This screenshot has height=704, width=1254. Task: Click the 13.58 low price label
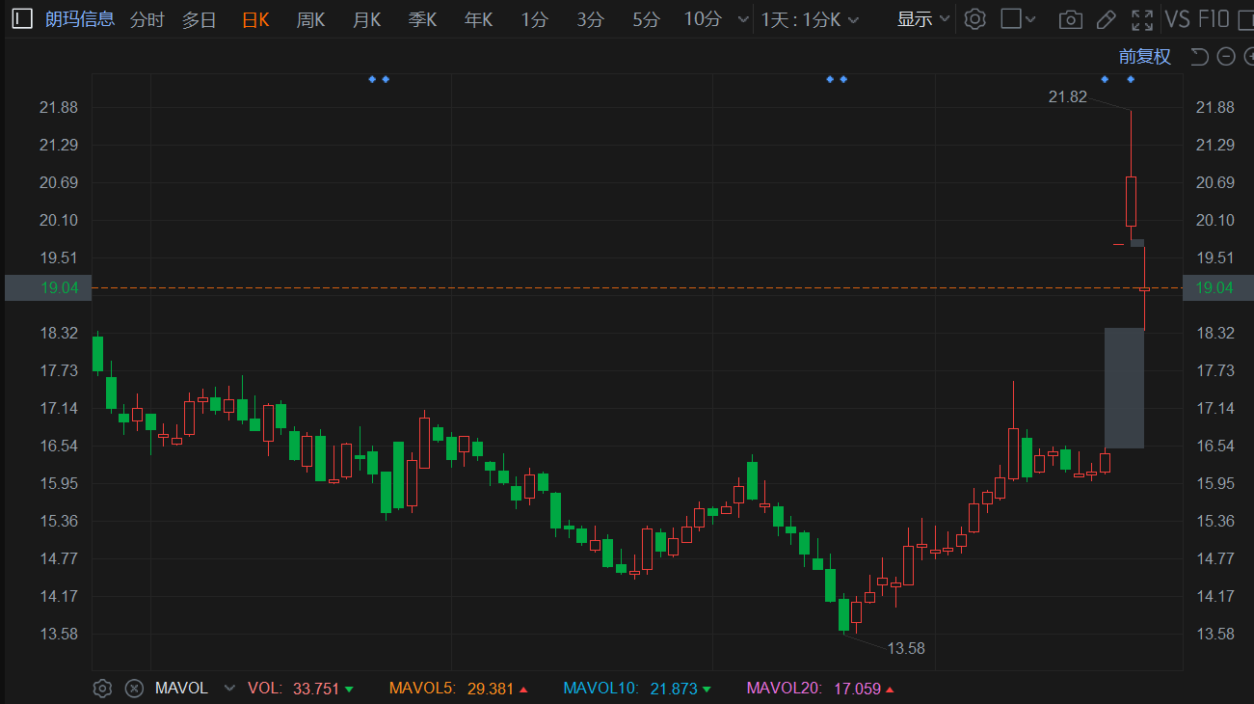click(906, 649)
